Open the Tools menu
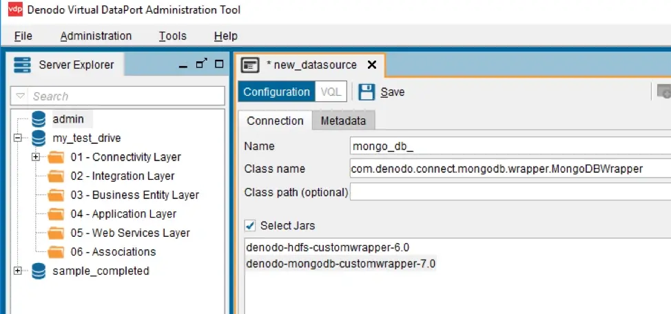Image resolution: width=671 pixels, height=314 pixels. 173,36
